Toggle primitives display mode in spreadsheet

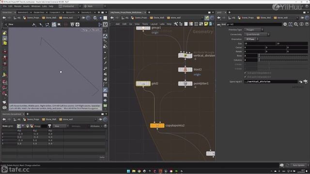[28, 126]
